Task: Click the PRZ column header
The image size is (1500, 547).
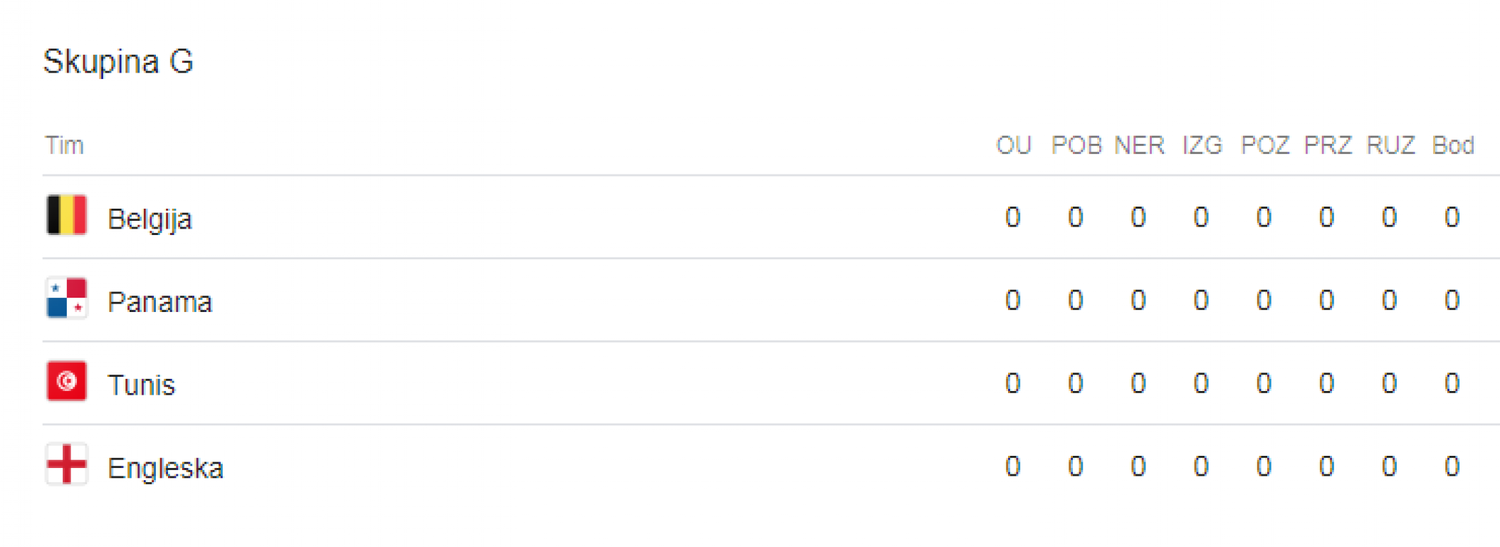Action: [x=1327, y=145]
